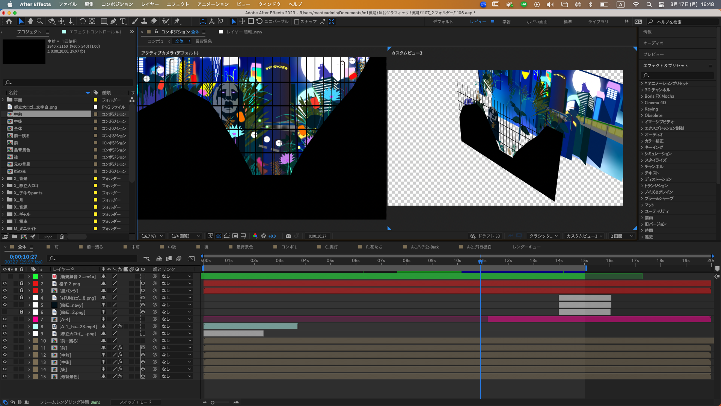The image size is (721, 406).
Task: Delete item with project panel trash icon
Action: coord(62,237)
